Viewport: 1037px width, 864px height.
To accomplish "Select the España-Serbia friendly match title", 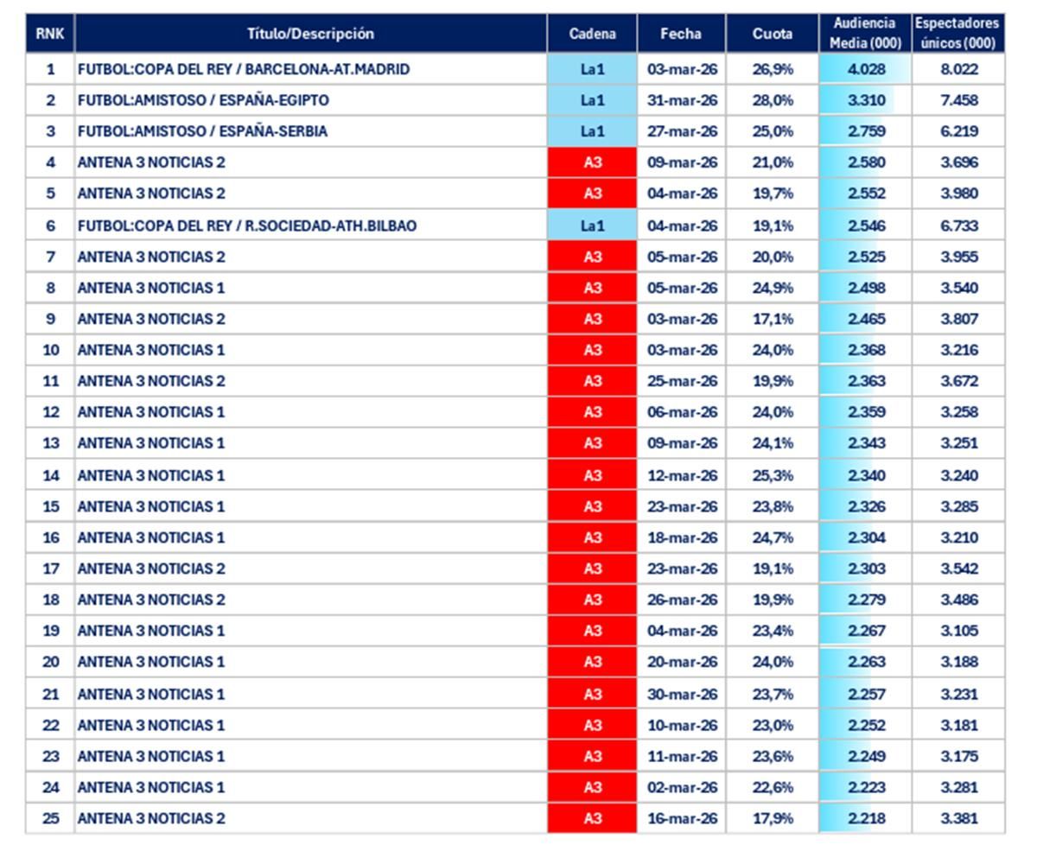I will click(202, 131).
